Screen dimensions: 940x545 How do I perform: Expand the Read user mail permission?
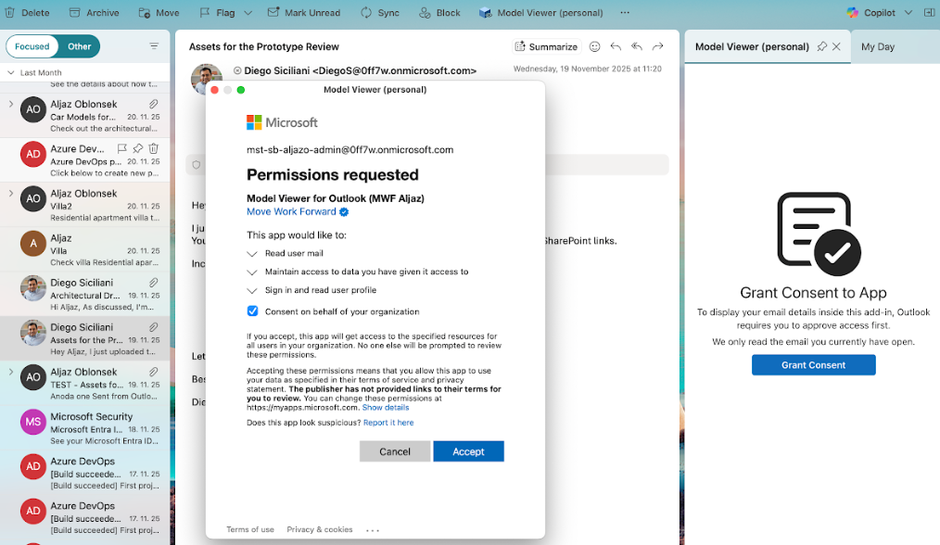tap(252, 253)
